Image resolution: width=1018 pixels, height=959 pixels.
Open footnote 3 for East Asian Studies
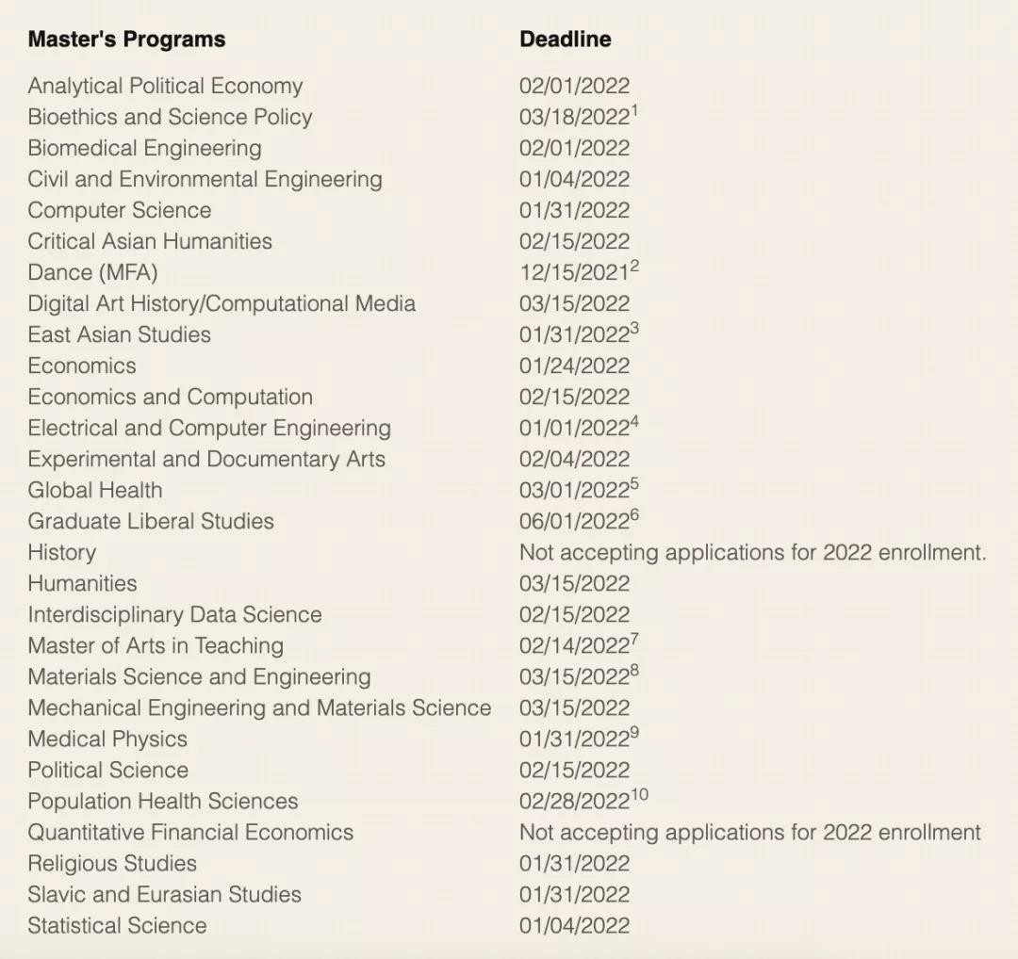[634, 329]
